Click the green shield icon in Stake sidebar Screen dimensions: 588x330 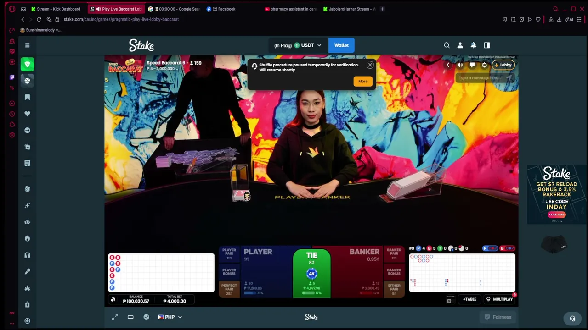(27, 64)
